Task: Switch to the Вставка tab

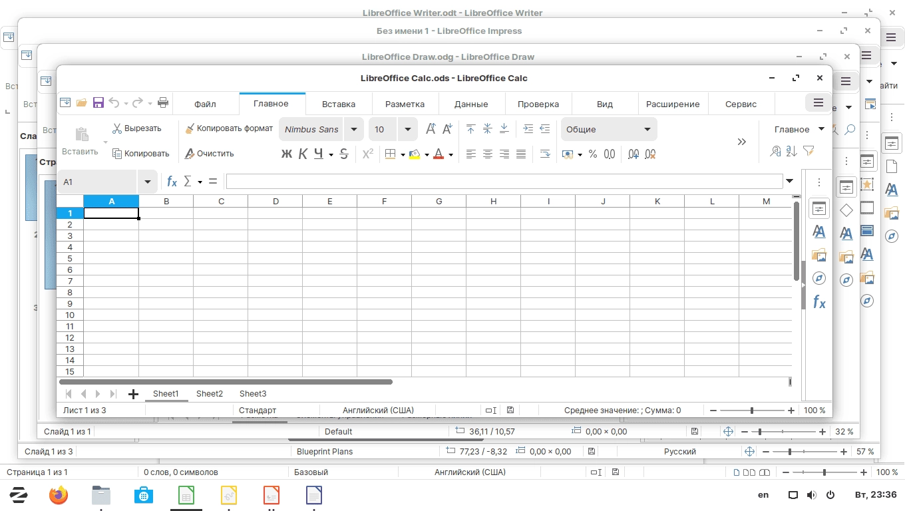Action: pos(339,104)
